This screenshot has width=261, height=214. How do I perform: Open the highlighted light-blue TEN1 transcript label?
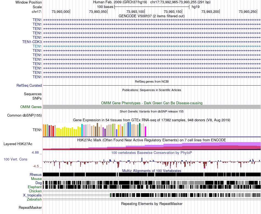(37, 46)
